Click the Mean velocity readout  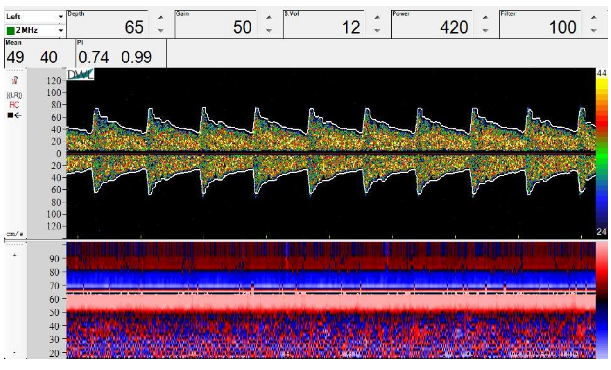point(33,57)
